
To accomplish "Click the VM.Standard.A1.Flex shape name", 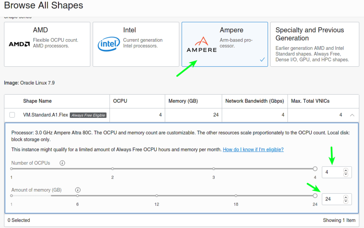I will 45,115.
